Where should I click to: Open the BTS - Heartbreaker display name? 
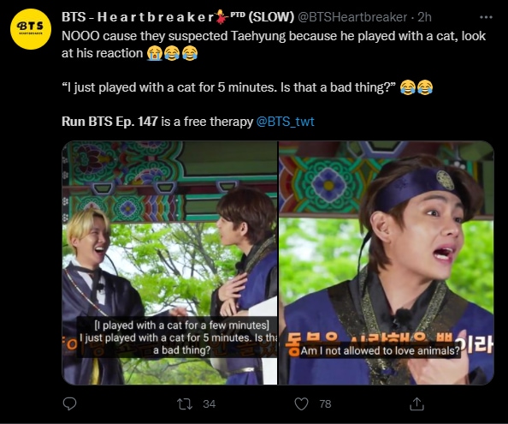point(138,17)
